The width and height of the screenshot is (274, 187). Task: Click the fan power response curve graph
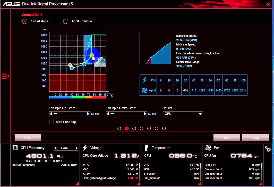pos(155,49)
